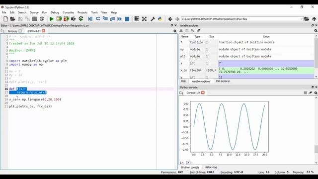Close the Console 1/A tab
The height and width of the screenshot is (179, 318).
click(203, 92)
